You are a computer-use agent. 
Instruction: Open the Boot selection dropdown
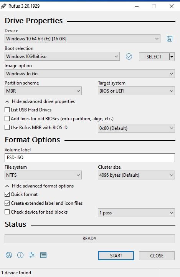[62, 56]
